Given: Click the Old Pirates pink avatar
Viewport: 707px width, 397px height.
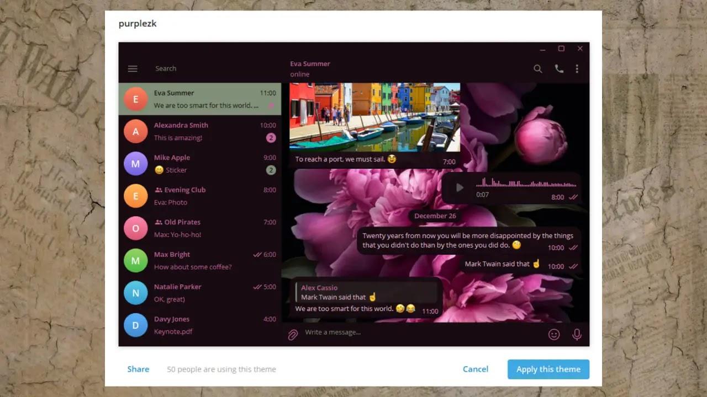Looking at the screenshot, I should point(135,228).
